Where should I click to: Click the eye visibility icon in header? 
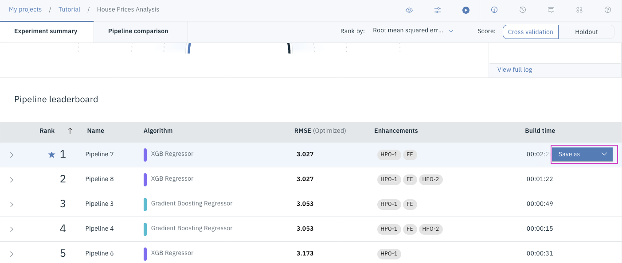click(x=409, y=10)
